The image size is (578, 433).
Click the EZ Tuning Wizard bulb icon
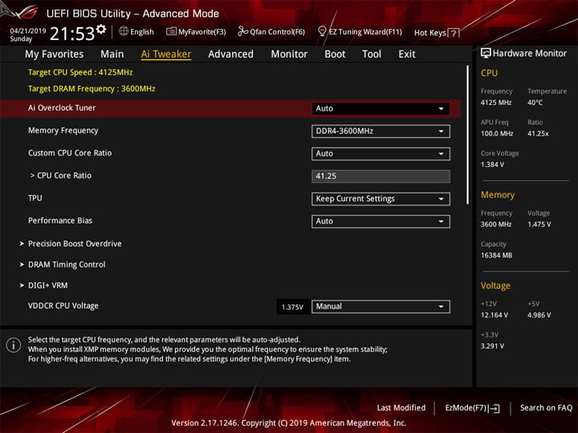tap(322, 31)
